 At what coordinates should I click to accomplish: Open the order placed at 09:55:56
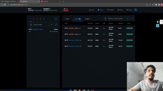(99, 28)
